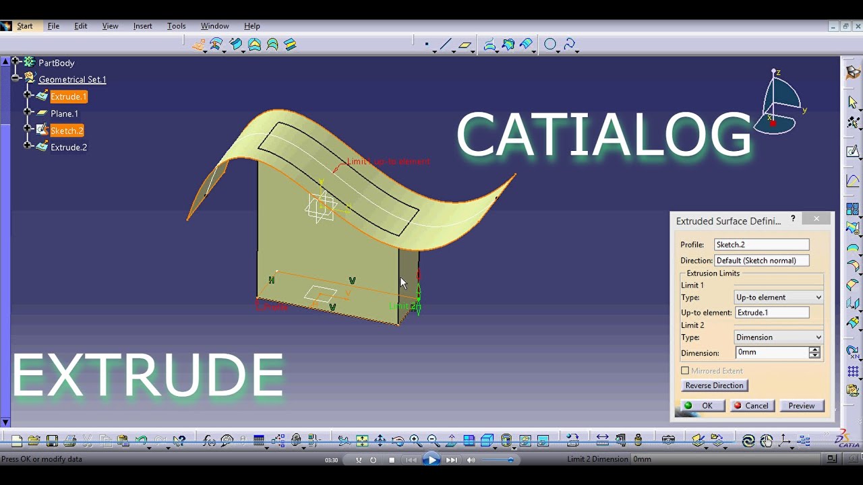Open the Insert menu

(142, 26)
